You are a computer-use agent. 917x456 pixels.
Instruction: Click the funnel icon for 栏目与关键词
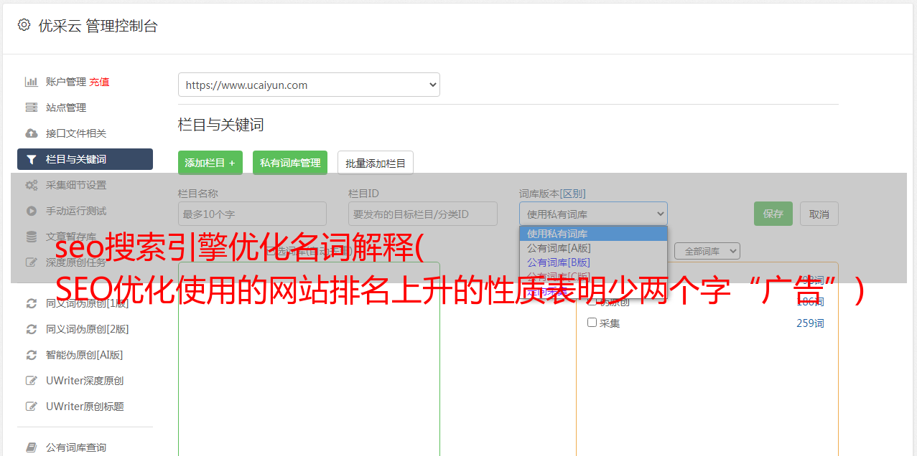(x=32, y=159)
